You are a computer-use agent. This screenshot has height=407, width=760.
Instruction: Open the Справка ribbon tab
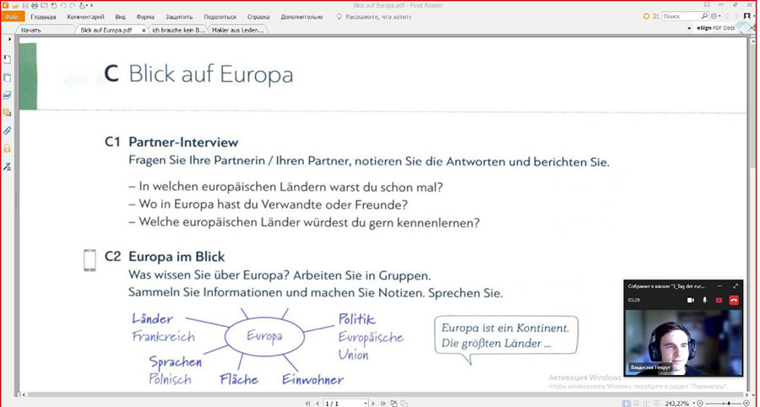click(258, 17)
